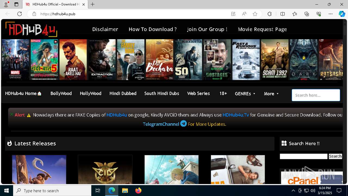Open Dil Bechara poster
The image size is (348, 196).
(x=160, y=59)
